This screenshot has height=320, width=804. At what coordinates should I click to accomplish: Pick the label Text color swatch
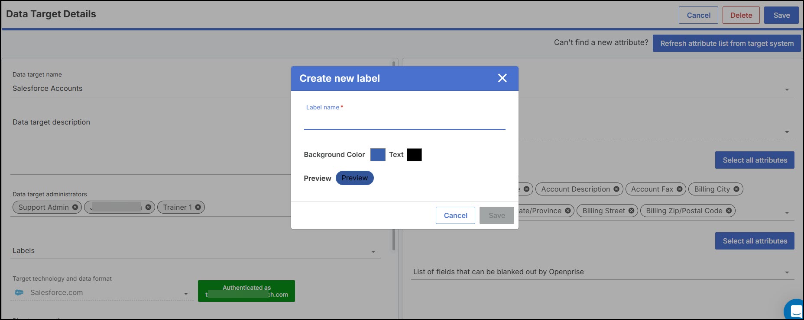[x=414, y=155]
